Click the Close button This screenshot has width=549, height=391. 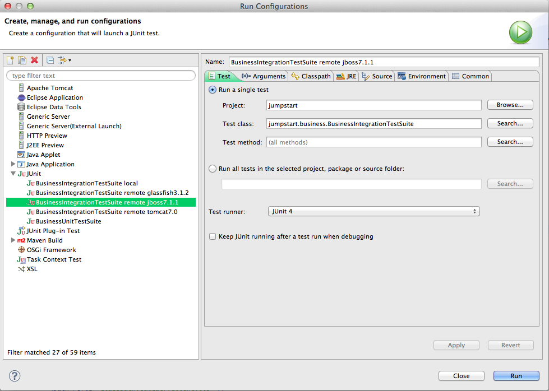click(462, 376)
